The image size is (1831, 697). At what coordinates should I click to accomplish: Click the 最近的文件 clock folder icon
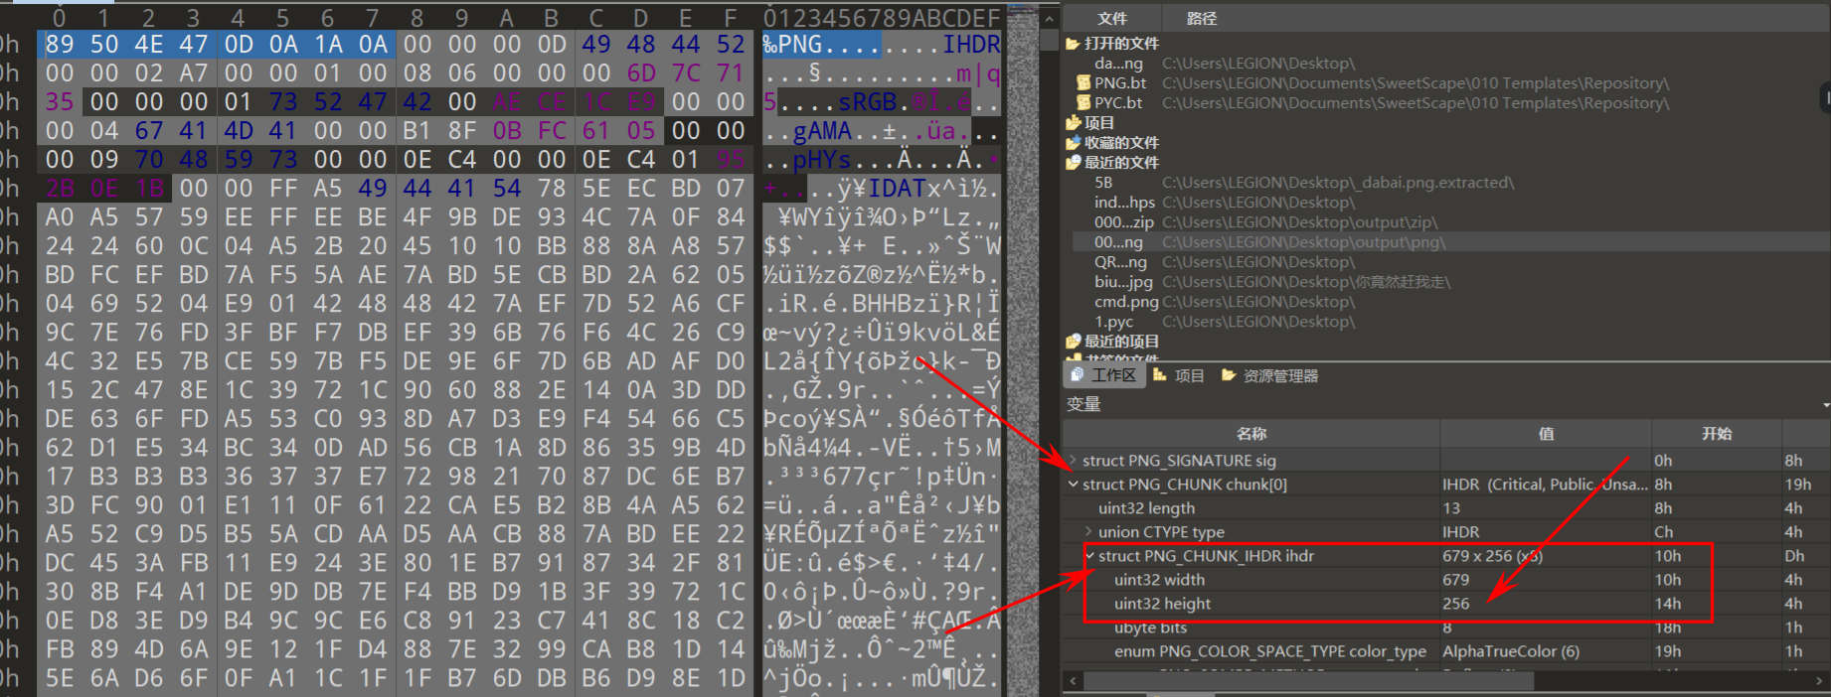pyautogui.click(x=1073, y=163)
